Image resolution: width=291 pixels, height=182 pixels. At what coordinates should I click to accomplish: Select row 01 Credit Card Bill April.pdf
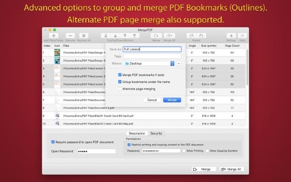144,116
